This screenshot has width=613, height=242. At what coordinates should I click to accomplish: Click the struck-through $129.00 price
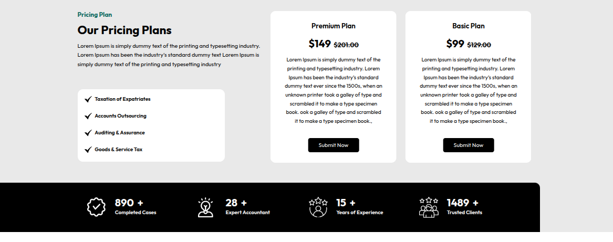click(x=479, y=45)
